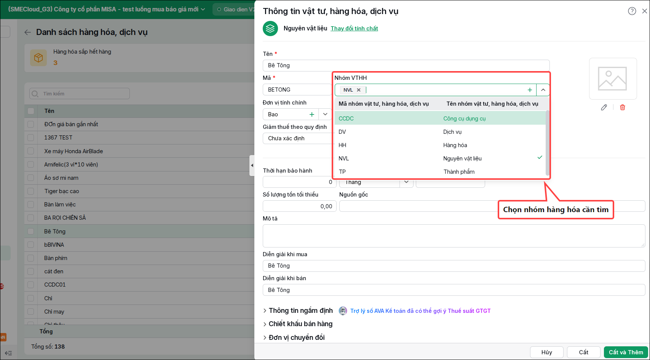650x360 pixels.
Task: Click the panel collapse arrow handle
Action: (x=252, y=165)
